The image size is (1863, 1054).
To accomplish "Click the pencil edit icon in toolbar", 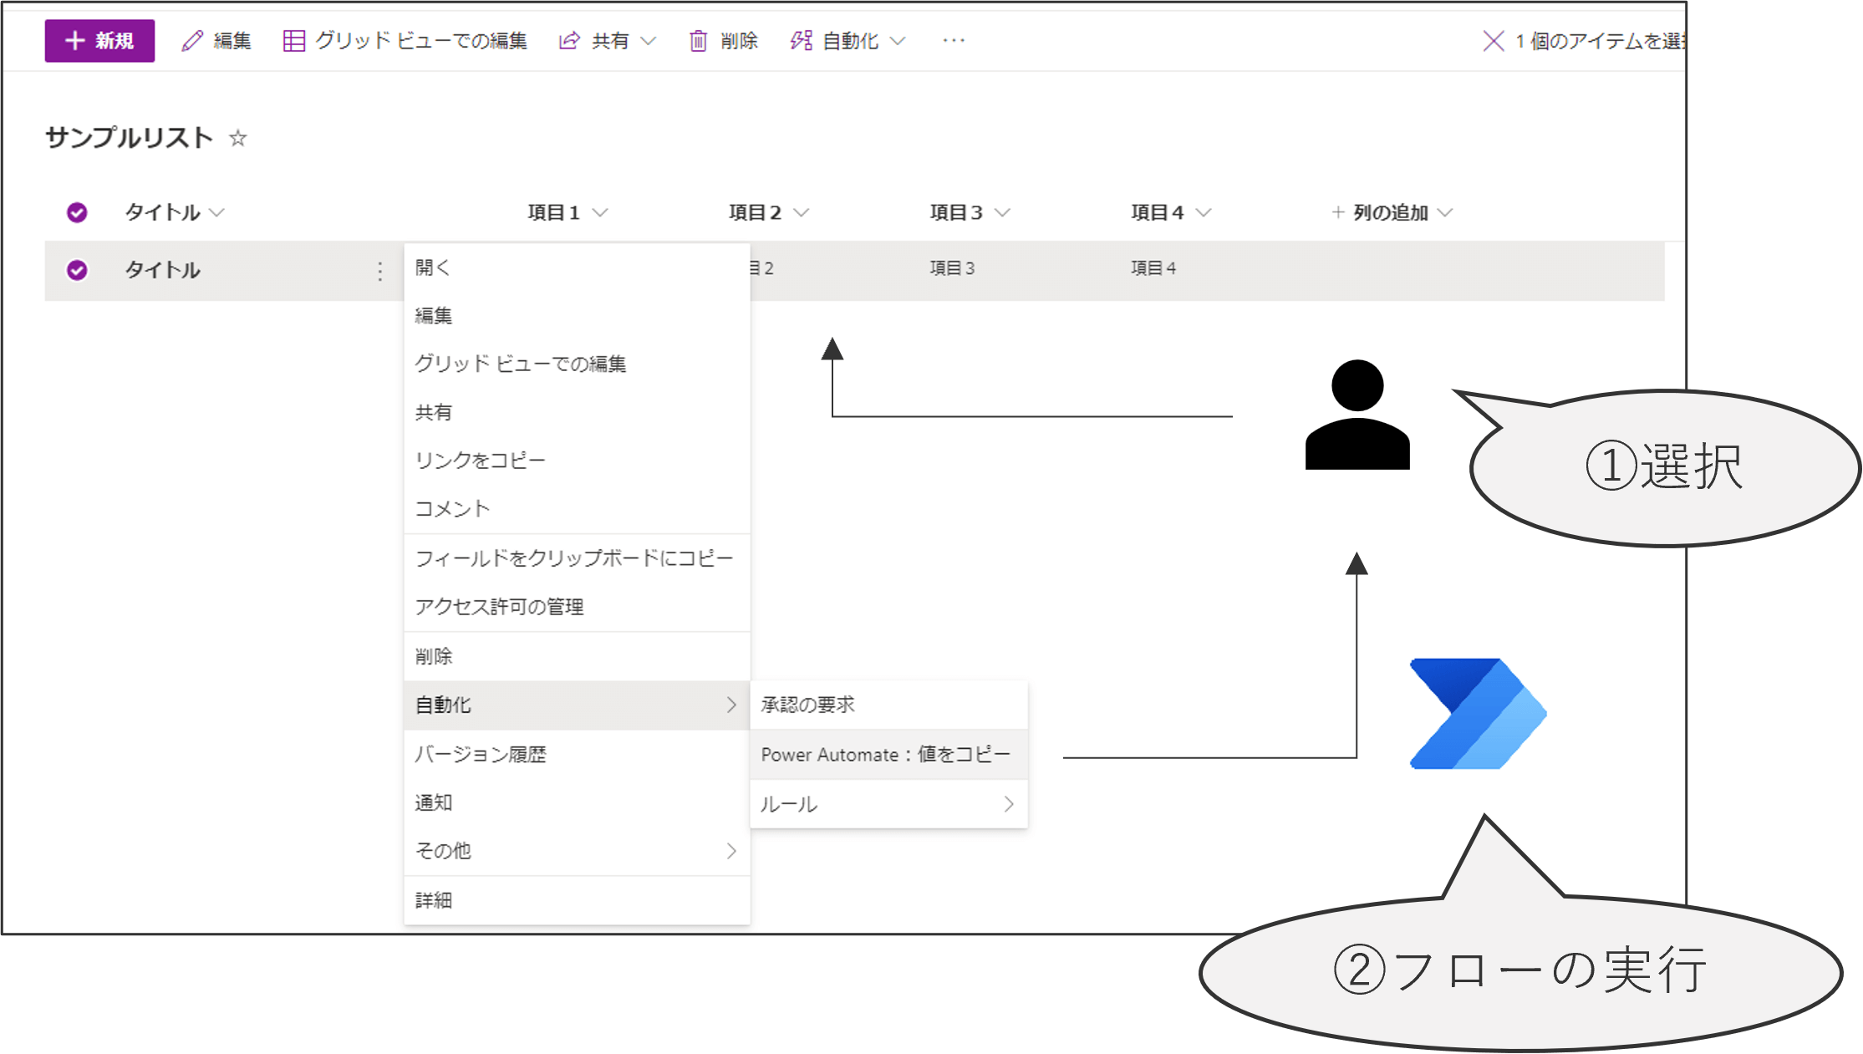I will [192, 41].
